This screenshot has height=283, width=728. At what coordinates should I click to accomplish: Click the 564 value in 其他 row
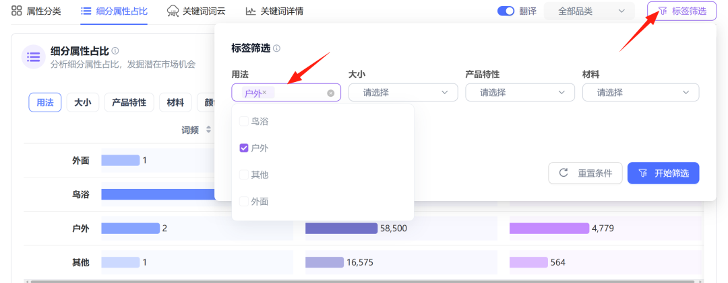click(x=558, y=263)
